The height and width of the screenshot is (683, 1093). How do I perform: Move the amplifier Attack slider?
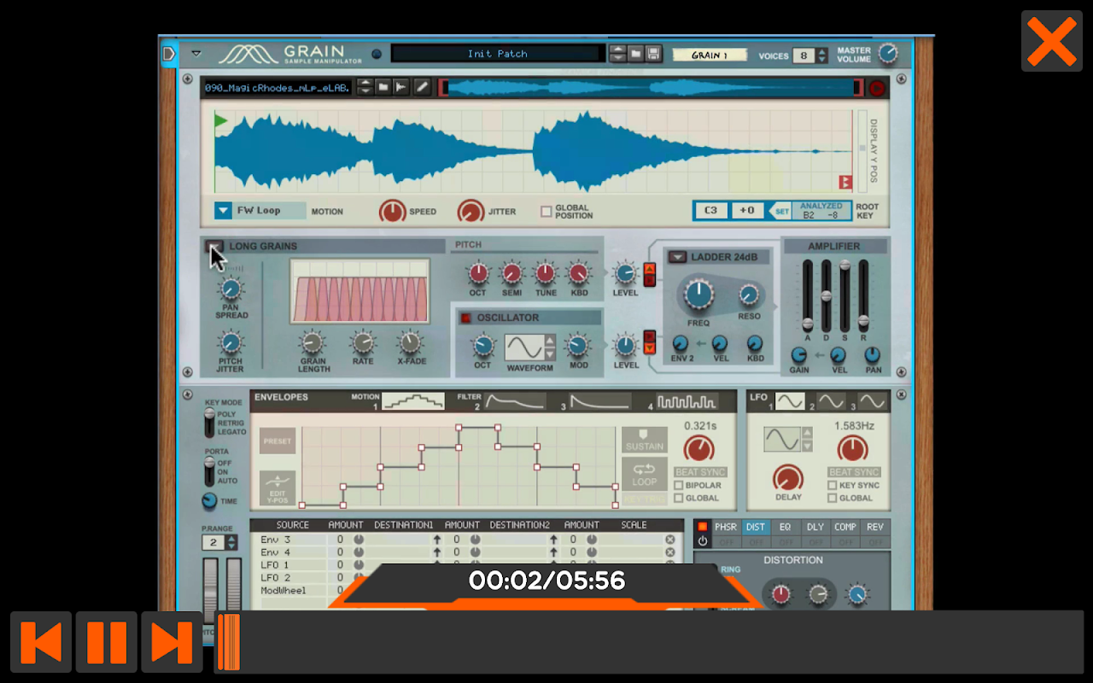[x=807, y=324]
